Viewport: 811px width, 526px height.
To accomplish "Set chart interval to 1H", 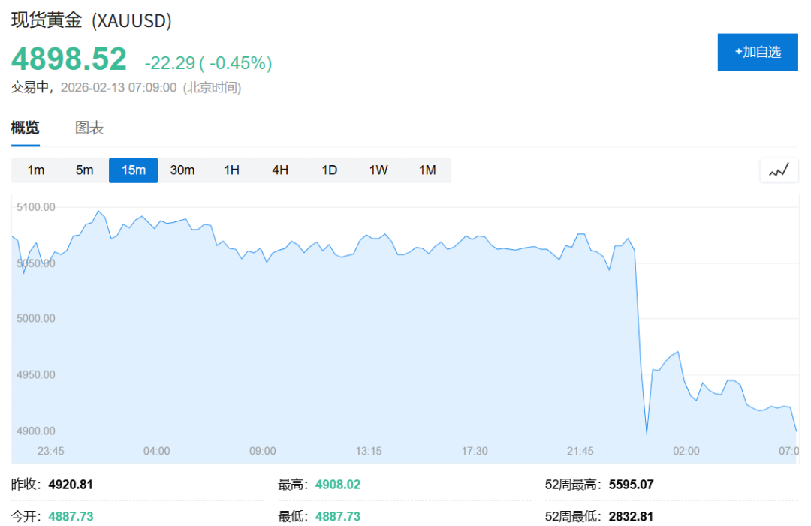I will (x=231, y=170).
